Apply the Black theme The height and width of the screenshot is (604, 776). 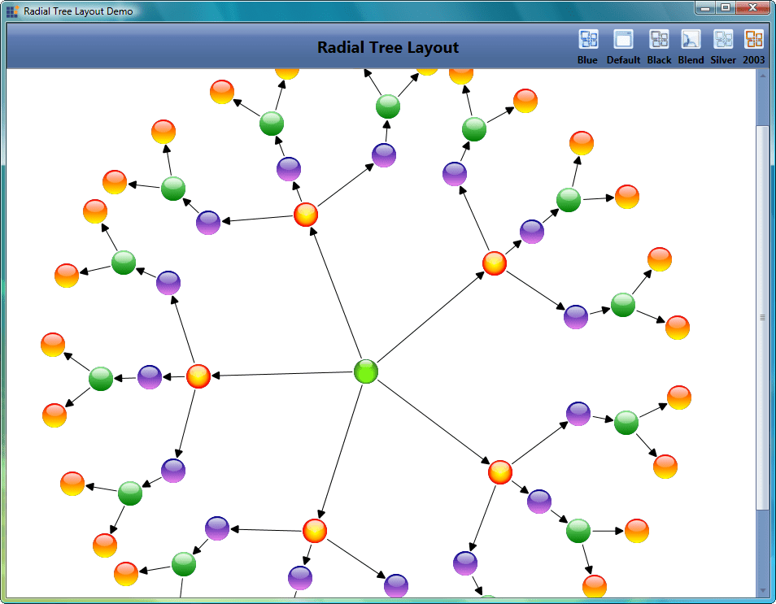click(x=659, y=39)
